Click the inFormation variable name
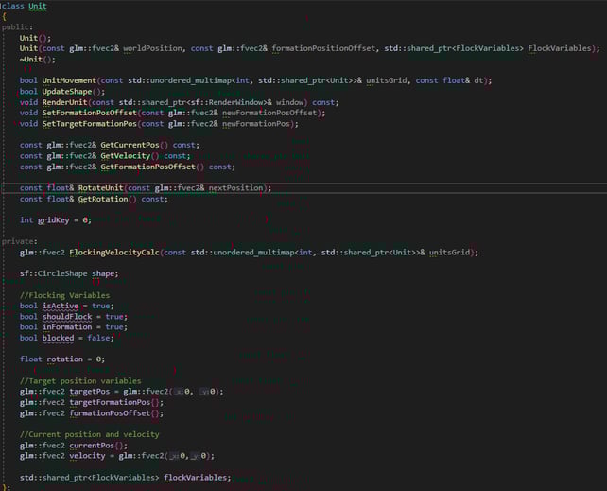This screenshot has width=607, height=491. click(67, 326)
